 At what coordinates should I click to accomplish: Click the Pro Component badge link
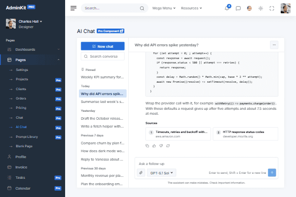pos(111,31)
